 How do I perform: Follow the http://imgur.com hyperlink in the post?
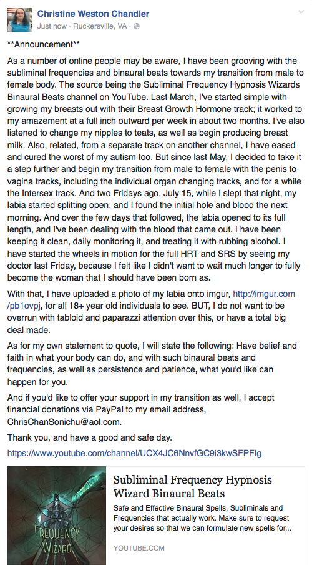click(264, 294)
